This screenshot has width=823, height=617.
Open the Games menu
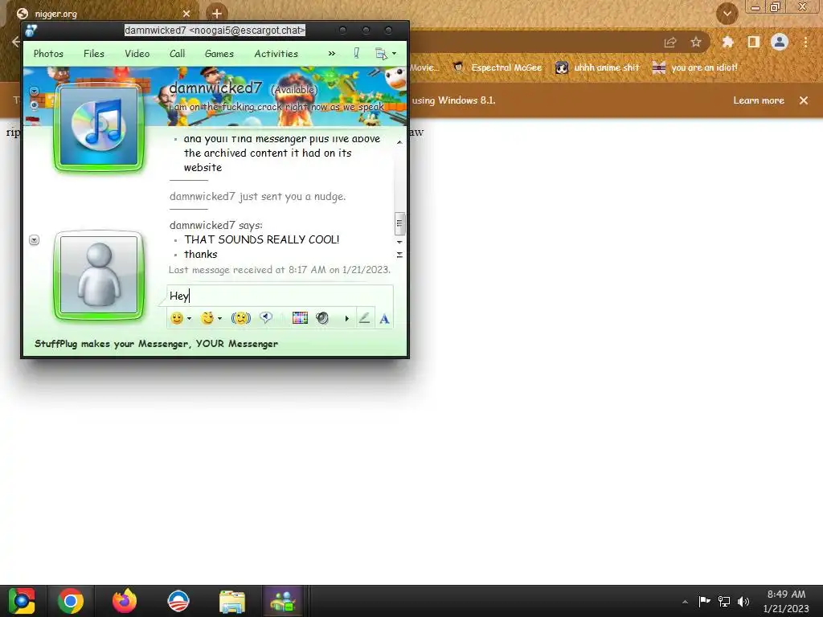219,54
